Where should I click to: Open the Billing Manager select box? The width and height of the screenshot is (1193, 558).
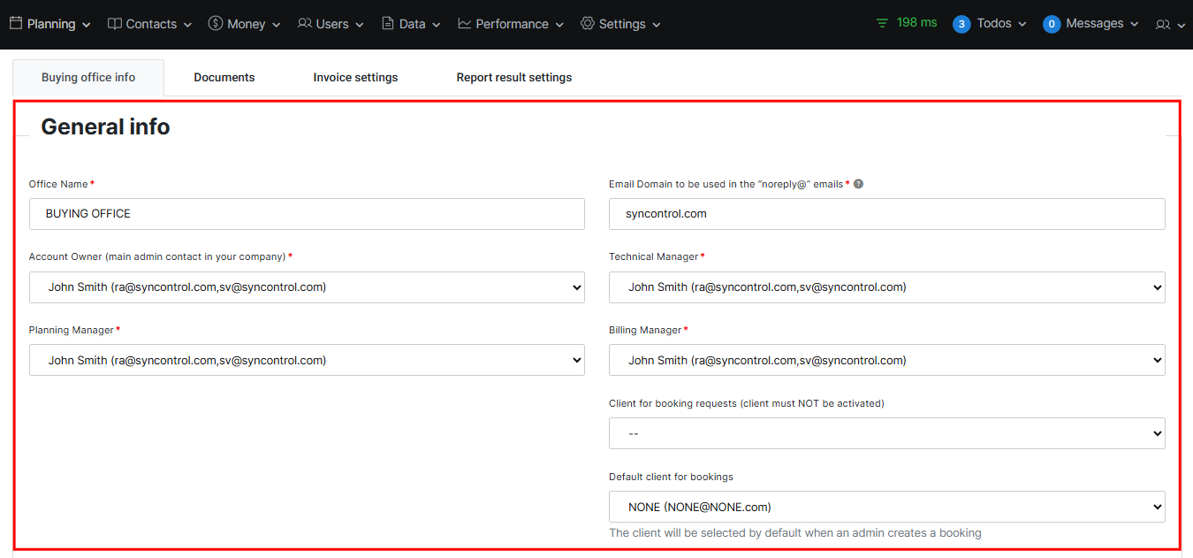pyautogui.click(x=886, y=361)
